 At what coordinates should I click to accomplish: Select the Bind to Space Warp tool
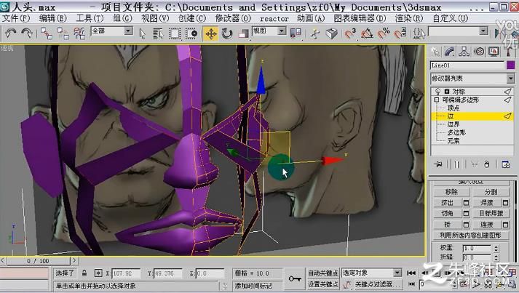[x=79, y=33]
